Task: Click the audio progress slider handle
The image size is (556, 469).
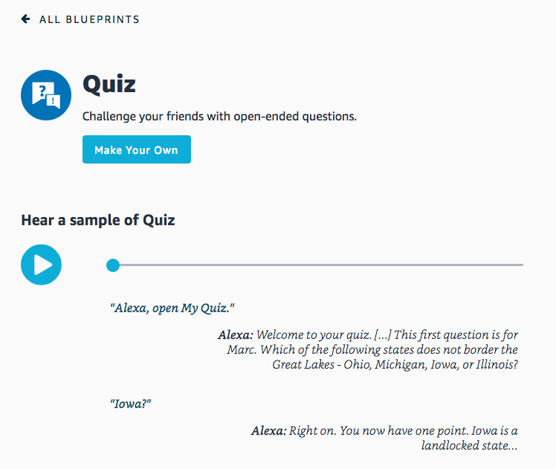Action: 113,265
